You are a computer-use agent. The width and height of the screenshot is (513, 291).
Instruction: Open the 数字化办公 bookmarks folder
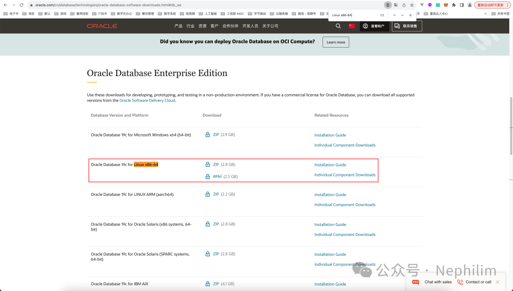coord(122,14)
